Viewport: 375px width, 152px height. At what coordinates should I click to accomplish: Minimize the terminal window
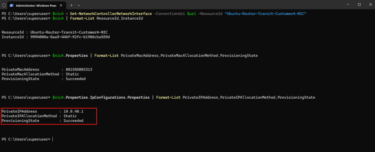coord(348,4)
